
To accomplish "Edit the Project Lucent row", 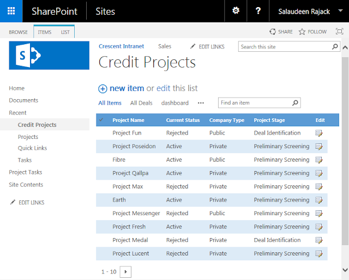I will coord(318,253).
